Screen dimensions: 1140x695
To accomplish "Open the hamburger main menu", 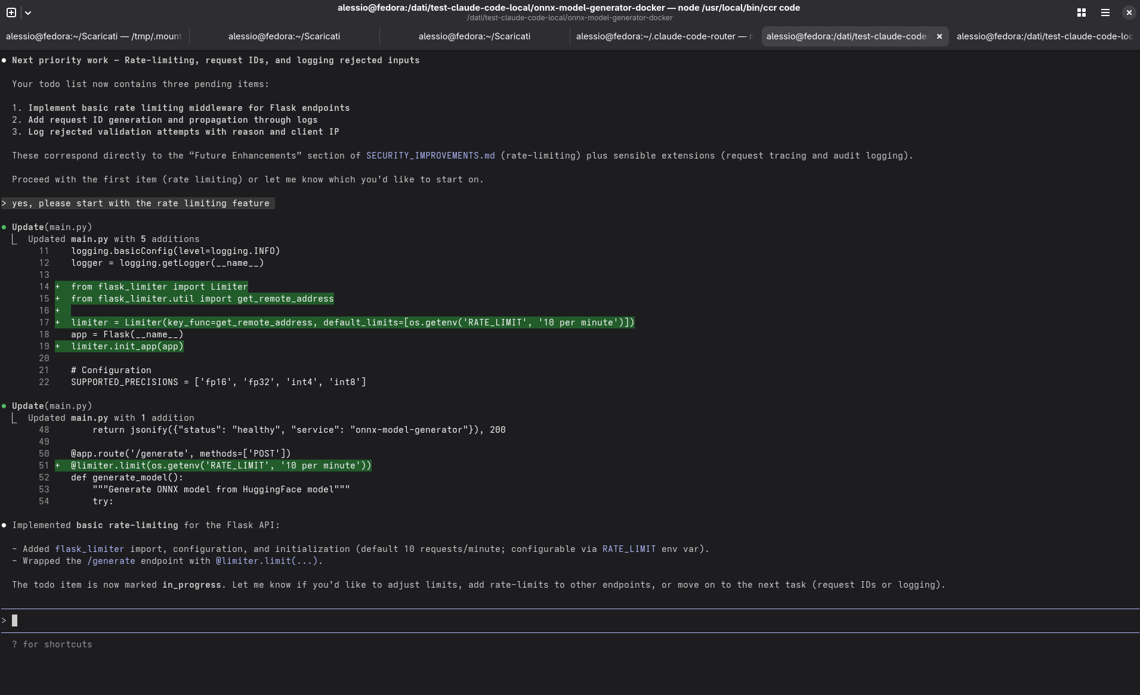I will [x=1105, y=13].
